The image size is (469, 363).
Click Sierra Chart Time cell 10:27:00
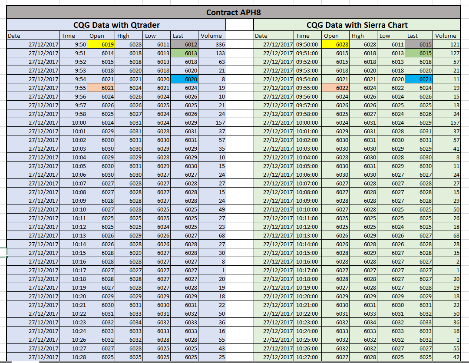307,357
